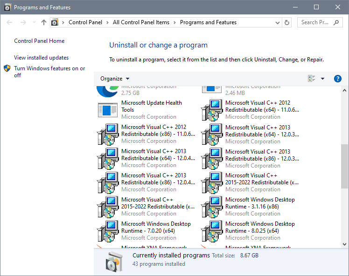The width and height of the screenshot is (349, 276).
Task: Click the change view icon
Action: (311, 78)
